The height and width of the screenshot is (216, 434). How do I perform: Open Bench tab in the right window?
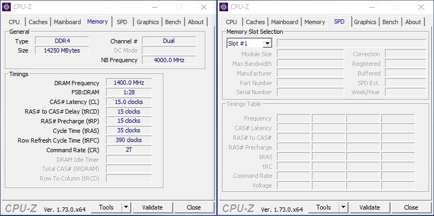click(390, 22)
